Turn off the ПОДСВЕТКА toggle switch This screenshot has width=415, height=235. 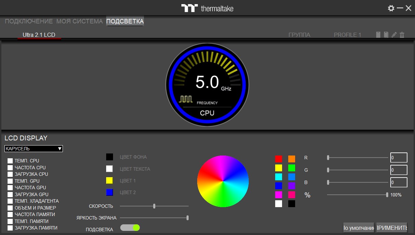coord(130,227)
